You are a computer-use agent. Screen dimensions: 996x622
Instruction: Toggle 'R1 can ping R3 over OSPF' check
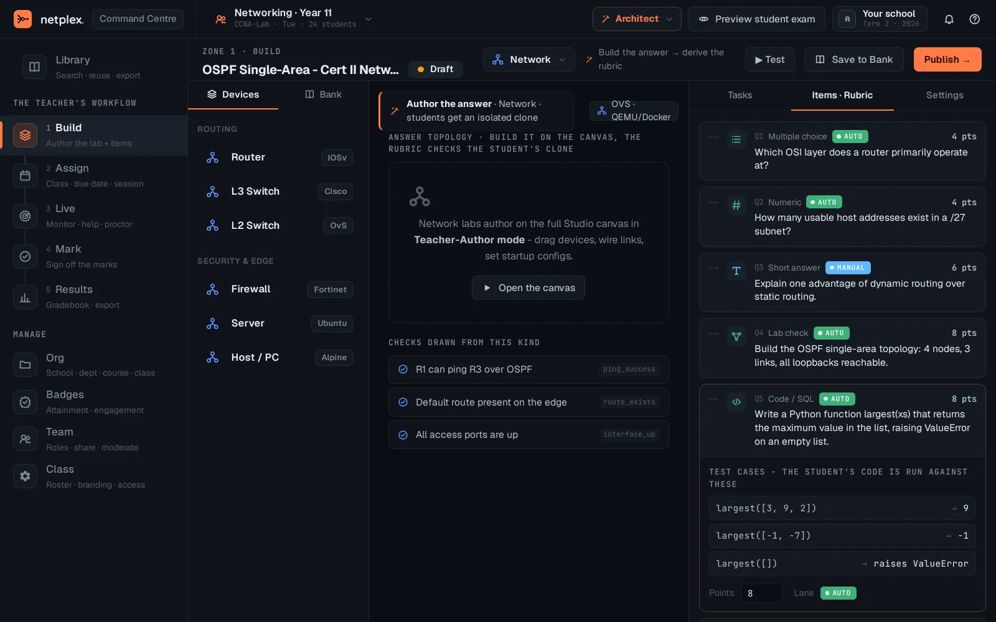(403, 369)
